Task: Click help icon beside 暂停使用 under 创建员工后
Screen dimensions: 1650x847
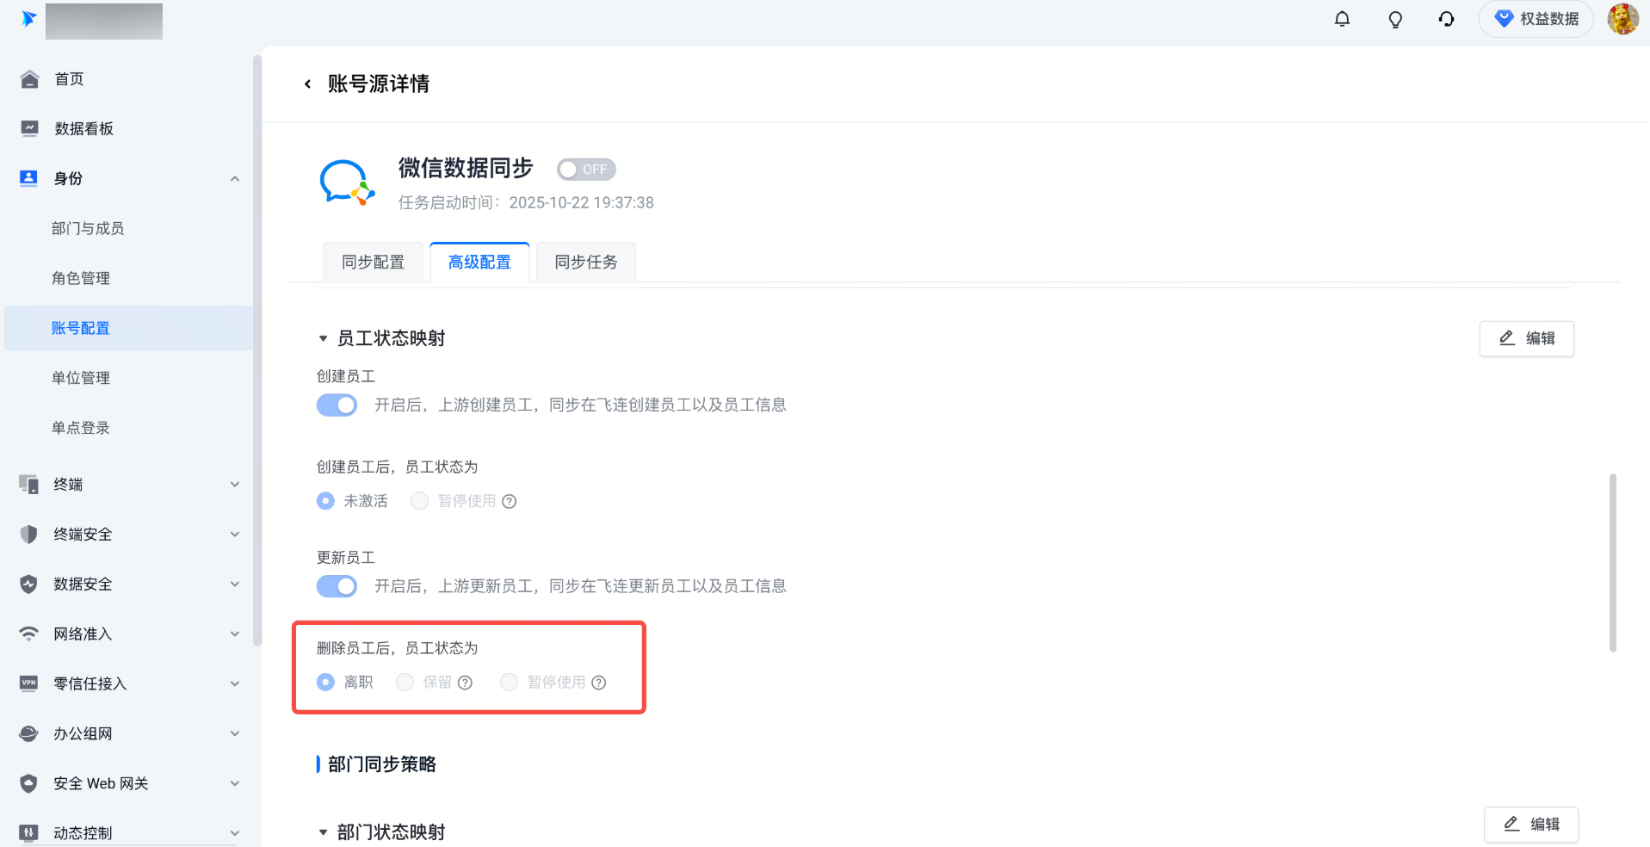Action: click(510, 502)
